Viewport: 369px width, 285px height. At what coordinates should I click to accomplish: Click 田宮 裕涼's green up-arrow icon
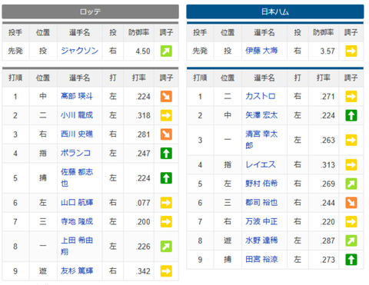pyautogui.click(x=351, y=260)
